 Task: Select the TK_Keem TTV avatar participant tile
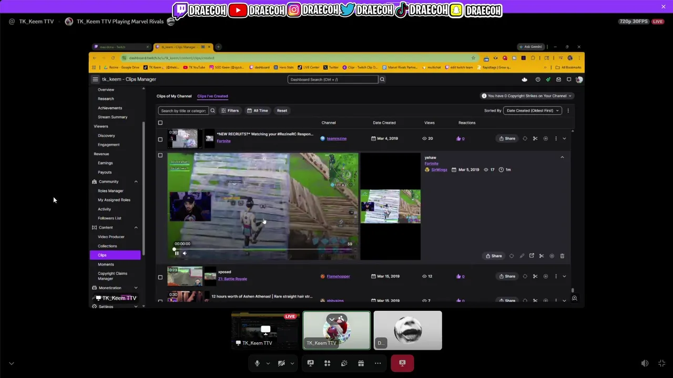tap(336, 330)
